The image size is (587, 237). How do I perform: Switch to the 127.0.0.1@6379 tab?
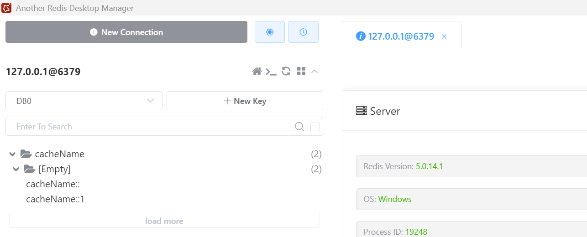point(402,36)
